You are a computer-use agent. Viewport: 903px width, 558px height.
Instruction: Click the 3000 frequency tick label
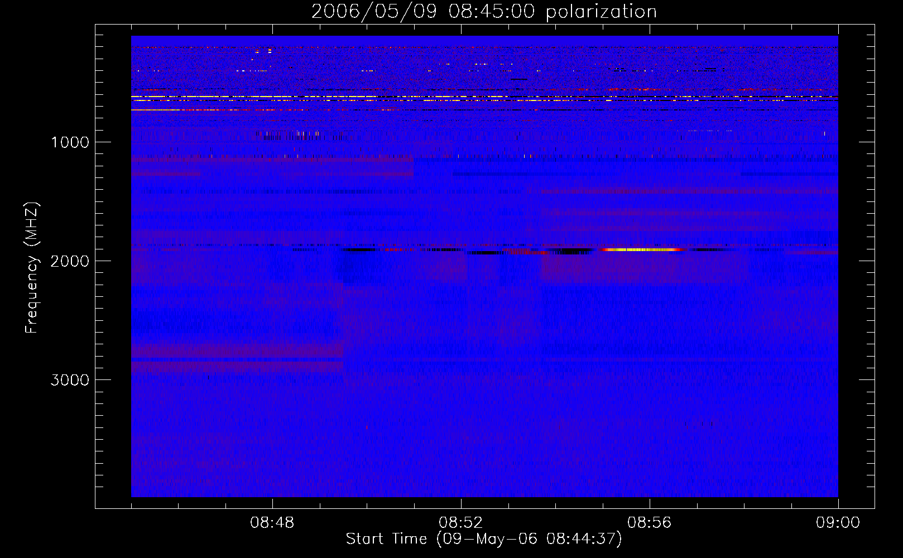click(x=70, y=380)
